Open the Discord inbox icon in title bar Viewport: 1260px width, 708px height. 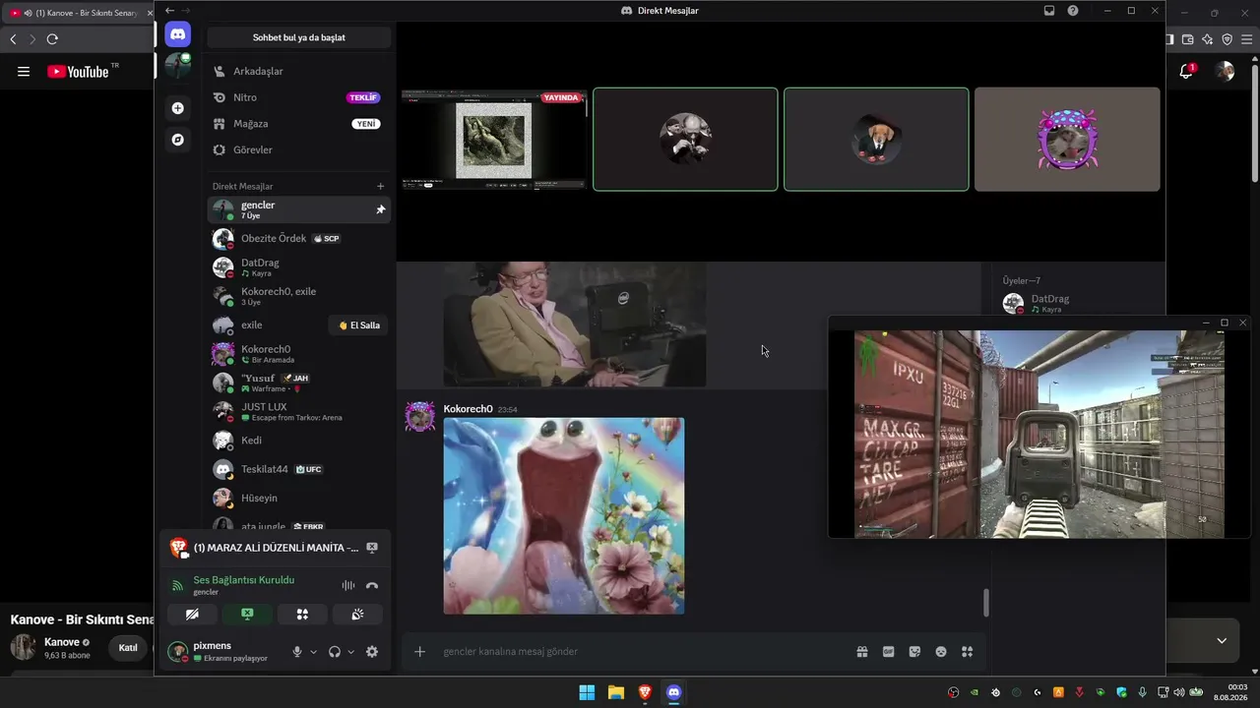coord(1049,11)
